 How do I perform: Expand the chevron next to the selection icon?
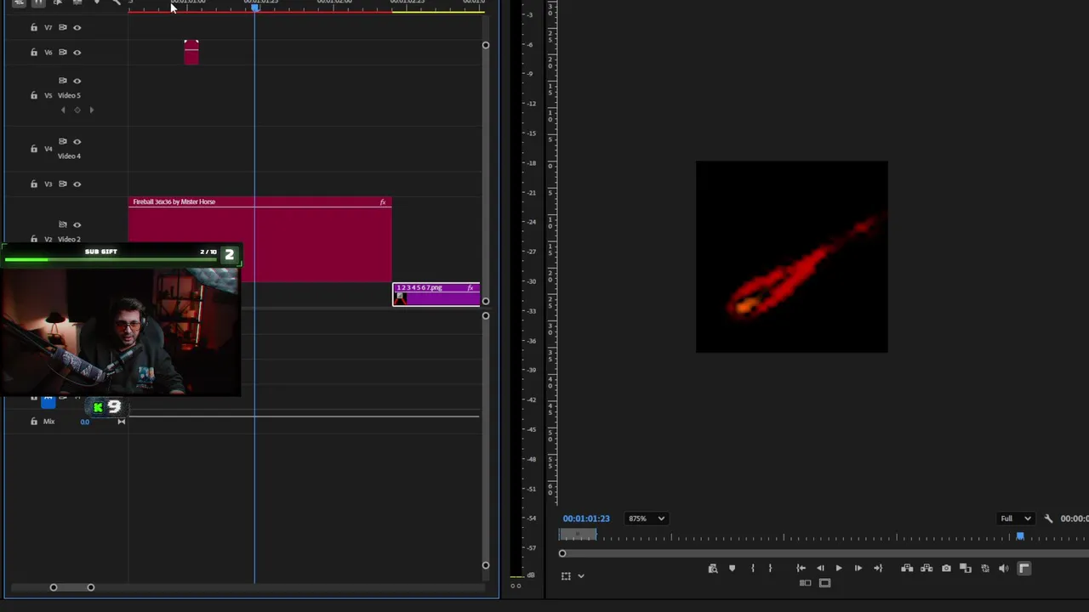[581, 576]
